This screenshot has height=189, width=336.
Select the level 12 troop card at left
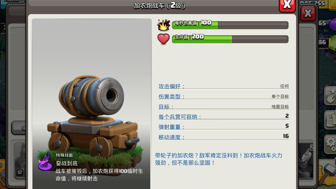(x=20, y=160)
